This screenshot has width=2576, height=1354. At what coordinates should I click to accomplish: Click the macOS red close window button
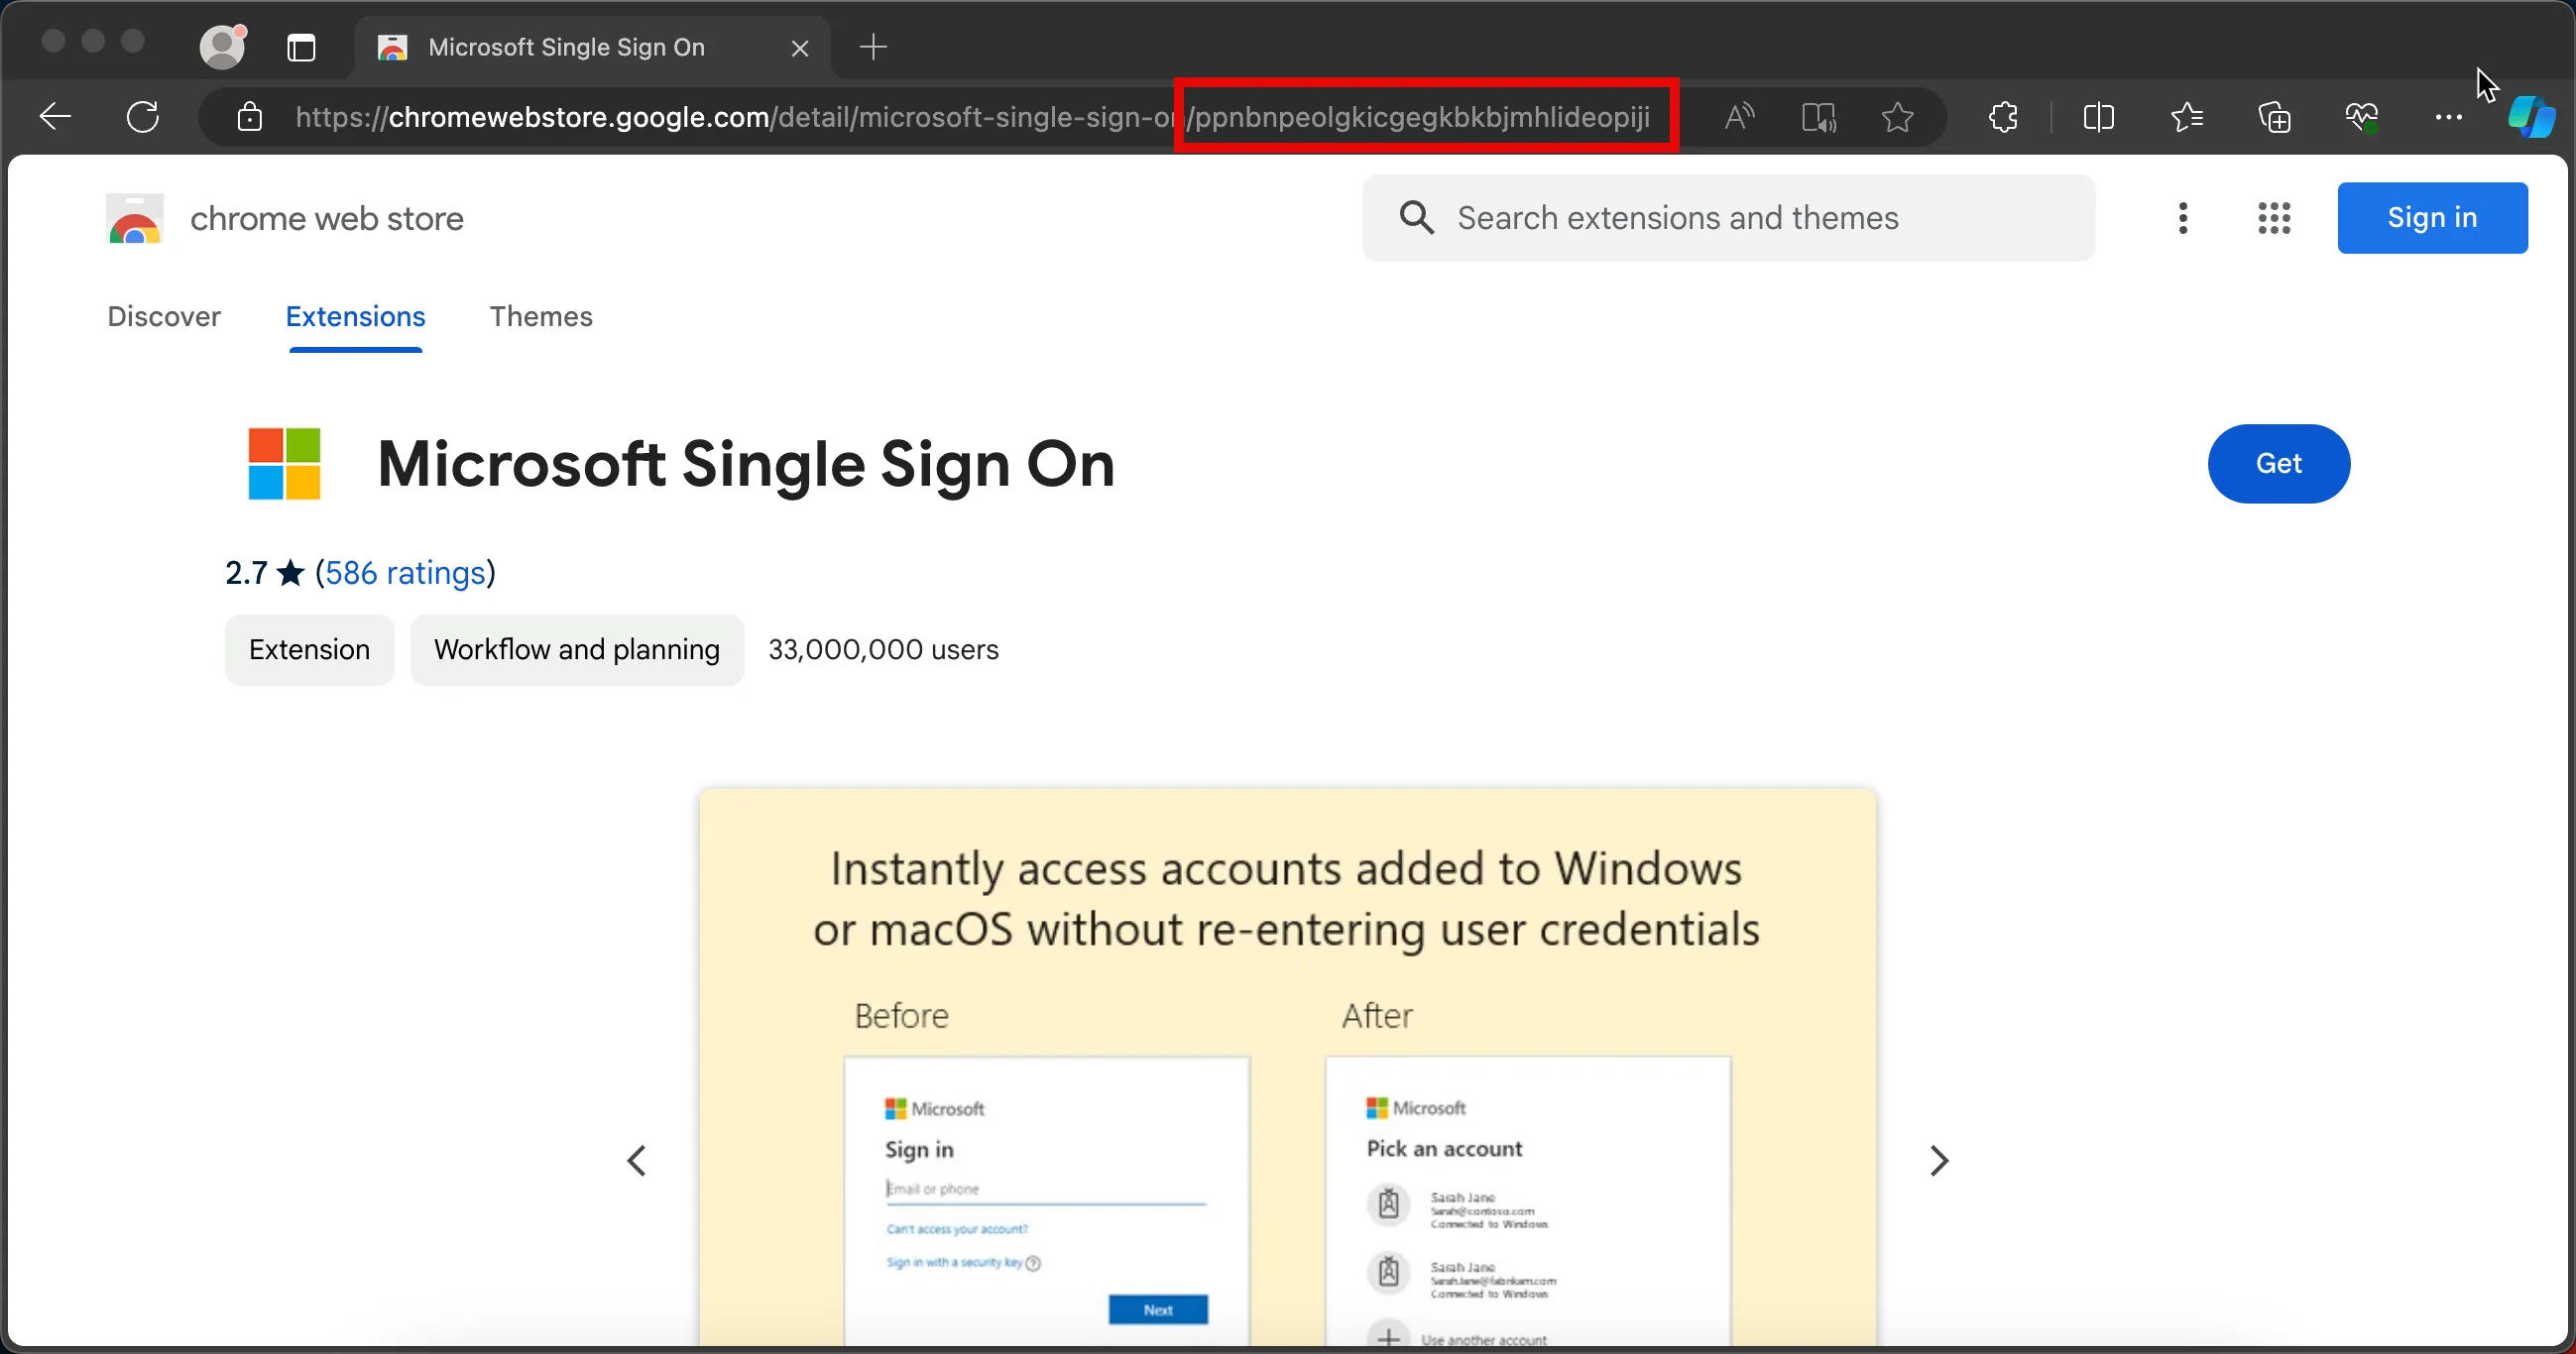53,40
